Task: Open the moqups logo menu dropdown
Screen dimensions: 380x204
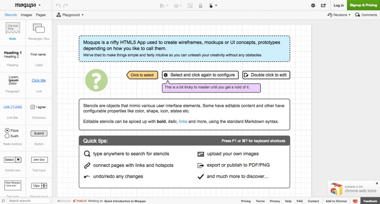Action: (27, 6)
